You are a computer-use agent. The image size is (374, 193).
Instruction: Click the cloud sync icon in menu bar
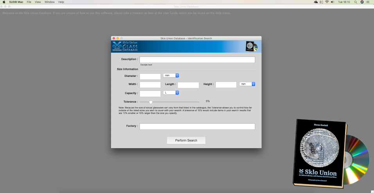316,2
